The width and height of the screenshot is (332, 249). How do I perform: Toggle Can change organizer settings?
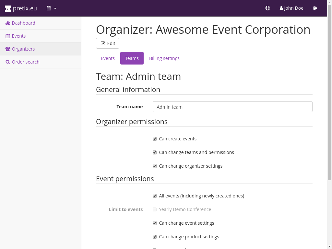coord(155,166)
